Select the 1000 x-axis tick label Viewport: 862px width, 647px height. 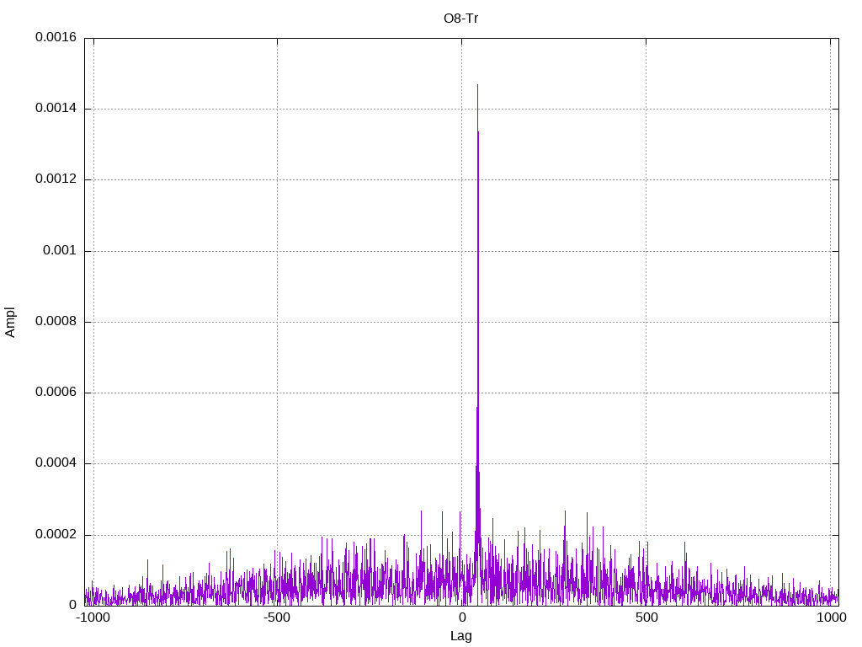[830, 618]
